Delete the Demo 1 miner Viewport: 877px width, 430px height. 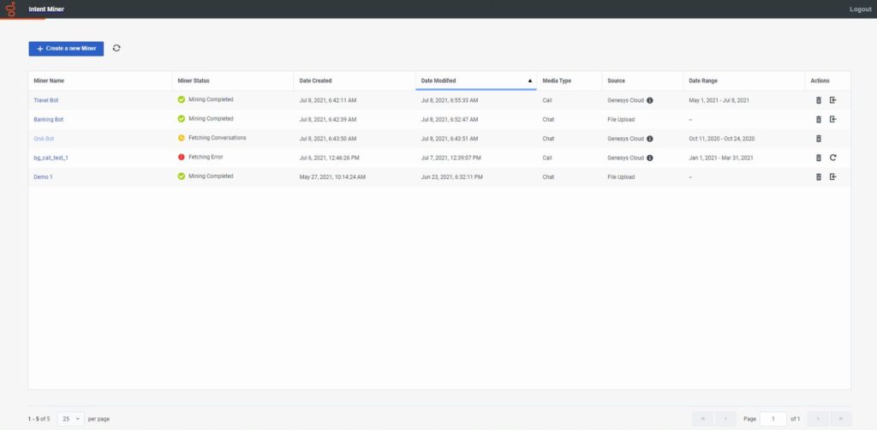pyautogui.click(x=818, y=176)
